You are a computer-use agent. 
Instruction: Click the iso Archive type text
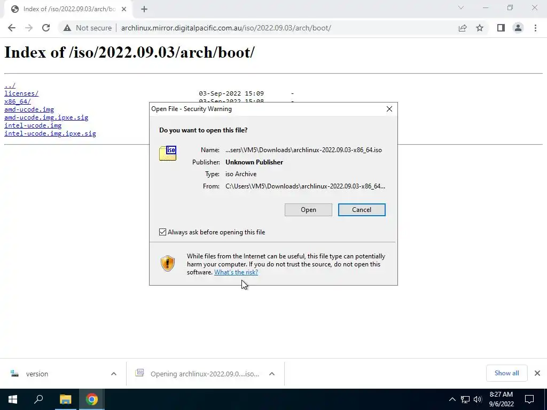pyautogui.click(x=241, y=174)
